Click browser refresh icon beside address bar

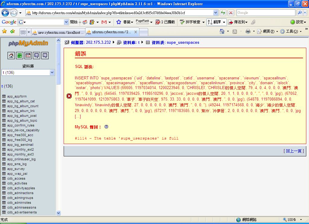[223, 13]
